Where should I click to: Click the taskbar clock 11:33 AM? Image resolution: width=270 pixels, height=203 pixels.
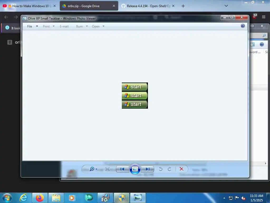click(x=256, y=198)
